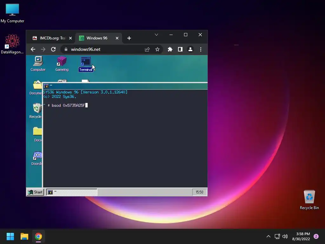The width and height of the screenshot is (325, 244).
Task: Open the tab search dropdown chevron
Action: click(x=156, y=35)
